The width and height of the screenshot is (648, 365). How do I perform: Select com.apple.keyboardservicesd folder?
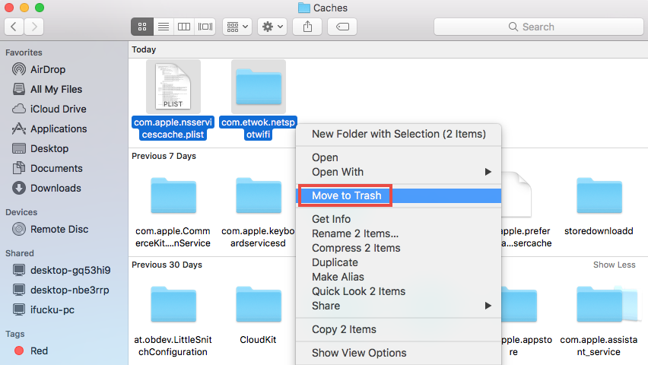pyautogui.click(x=259, y=195)
